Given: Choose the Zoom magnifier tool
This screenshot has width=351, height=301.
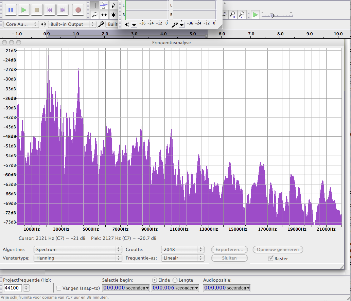Looking at the screenshot, I should pyautogui.click(x=95, y=15).
